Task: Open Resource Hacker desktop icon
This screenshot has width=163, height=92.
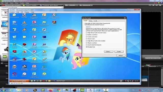Action: (x=44, y=68)
